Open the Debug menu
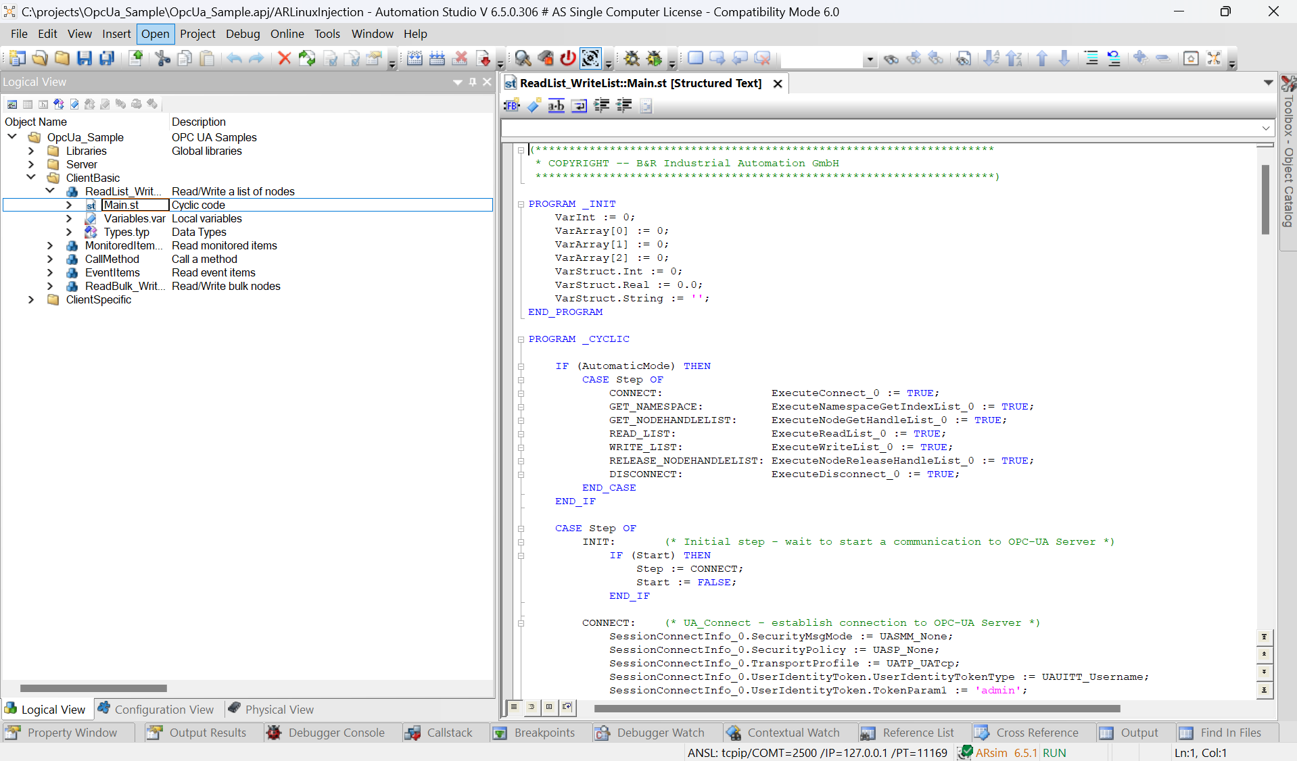Image resolution: width=1297 pixels, height=761 pixels. click(x=243, y=34)
